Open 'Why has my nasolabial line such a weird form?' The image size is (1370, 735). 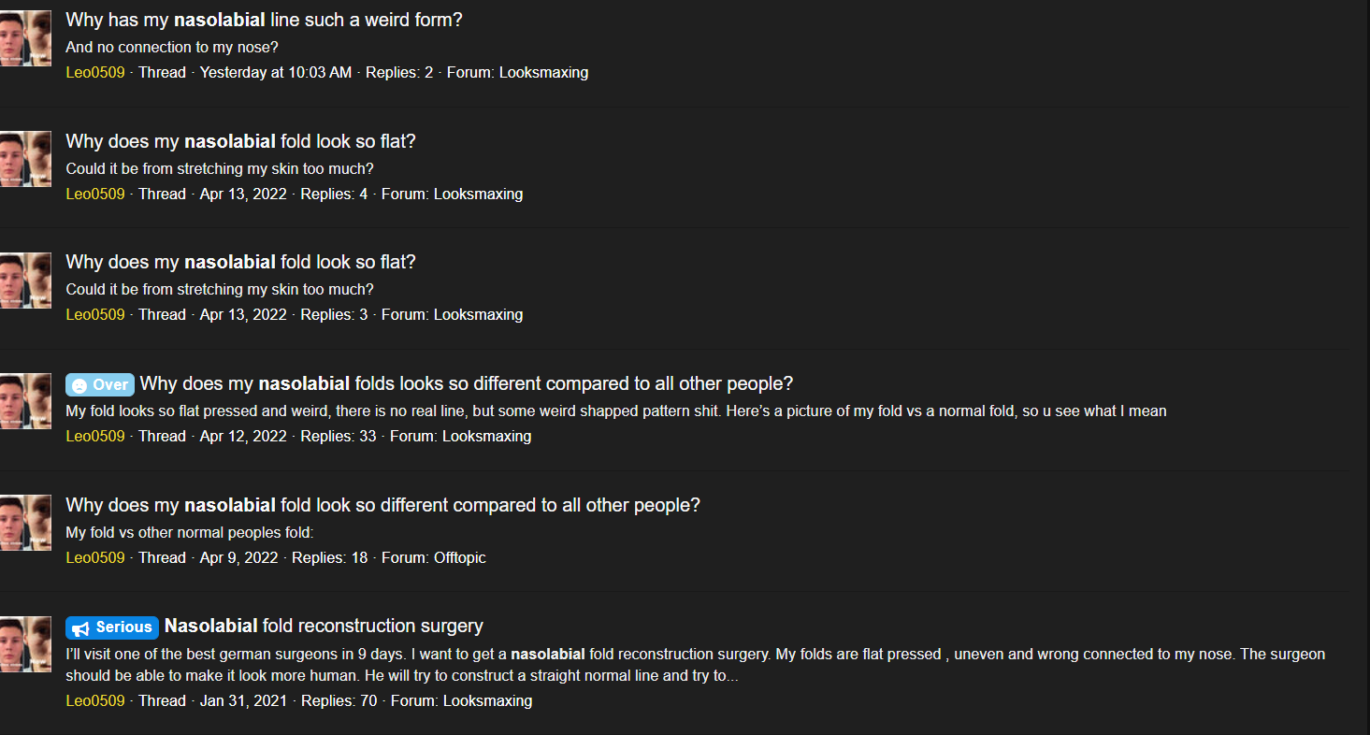pos(264,20)
